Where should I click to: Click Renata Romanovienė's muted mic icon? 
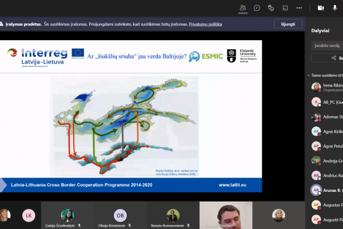click(188, 226)
